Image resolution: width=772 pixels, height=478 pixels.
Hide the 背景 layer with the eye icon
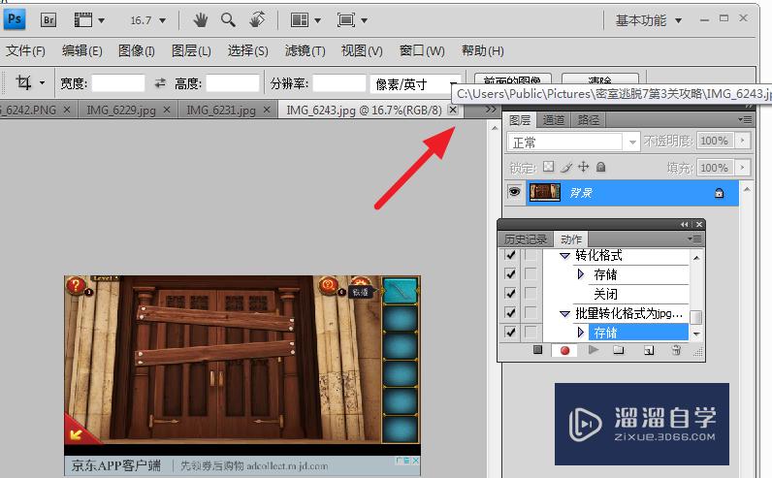514,192
